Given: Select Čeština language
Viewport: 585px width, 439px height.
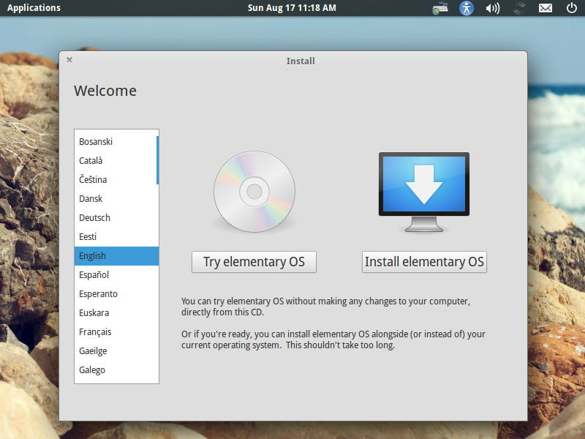Looking at the screenshot, I should [x=116, y=180].
